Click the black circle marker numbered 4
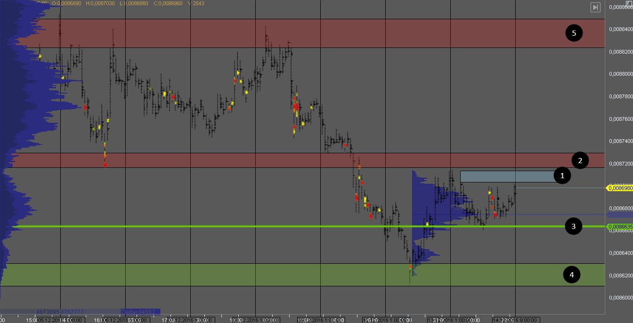The image size is (633, 323). (572, 275)
